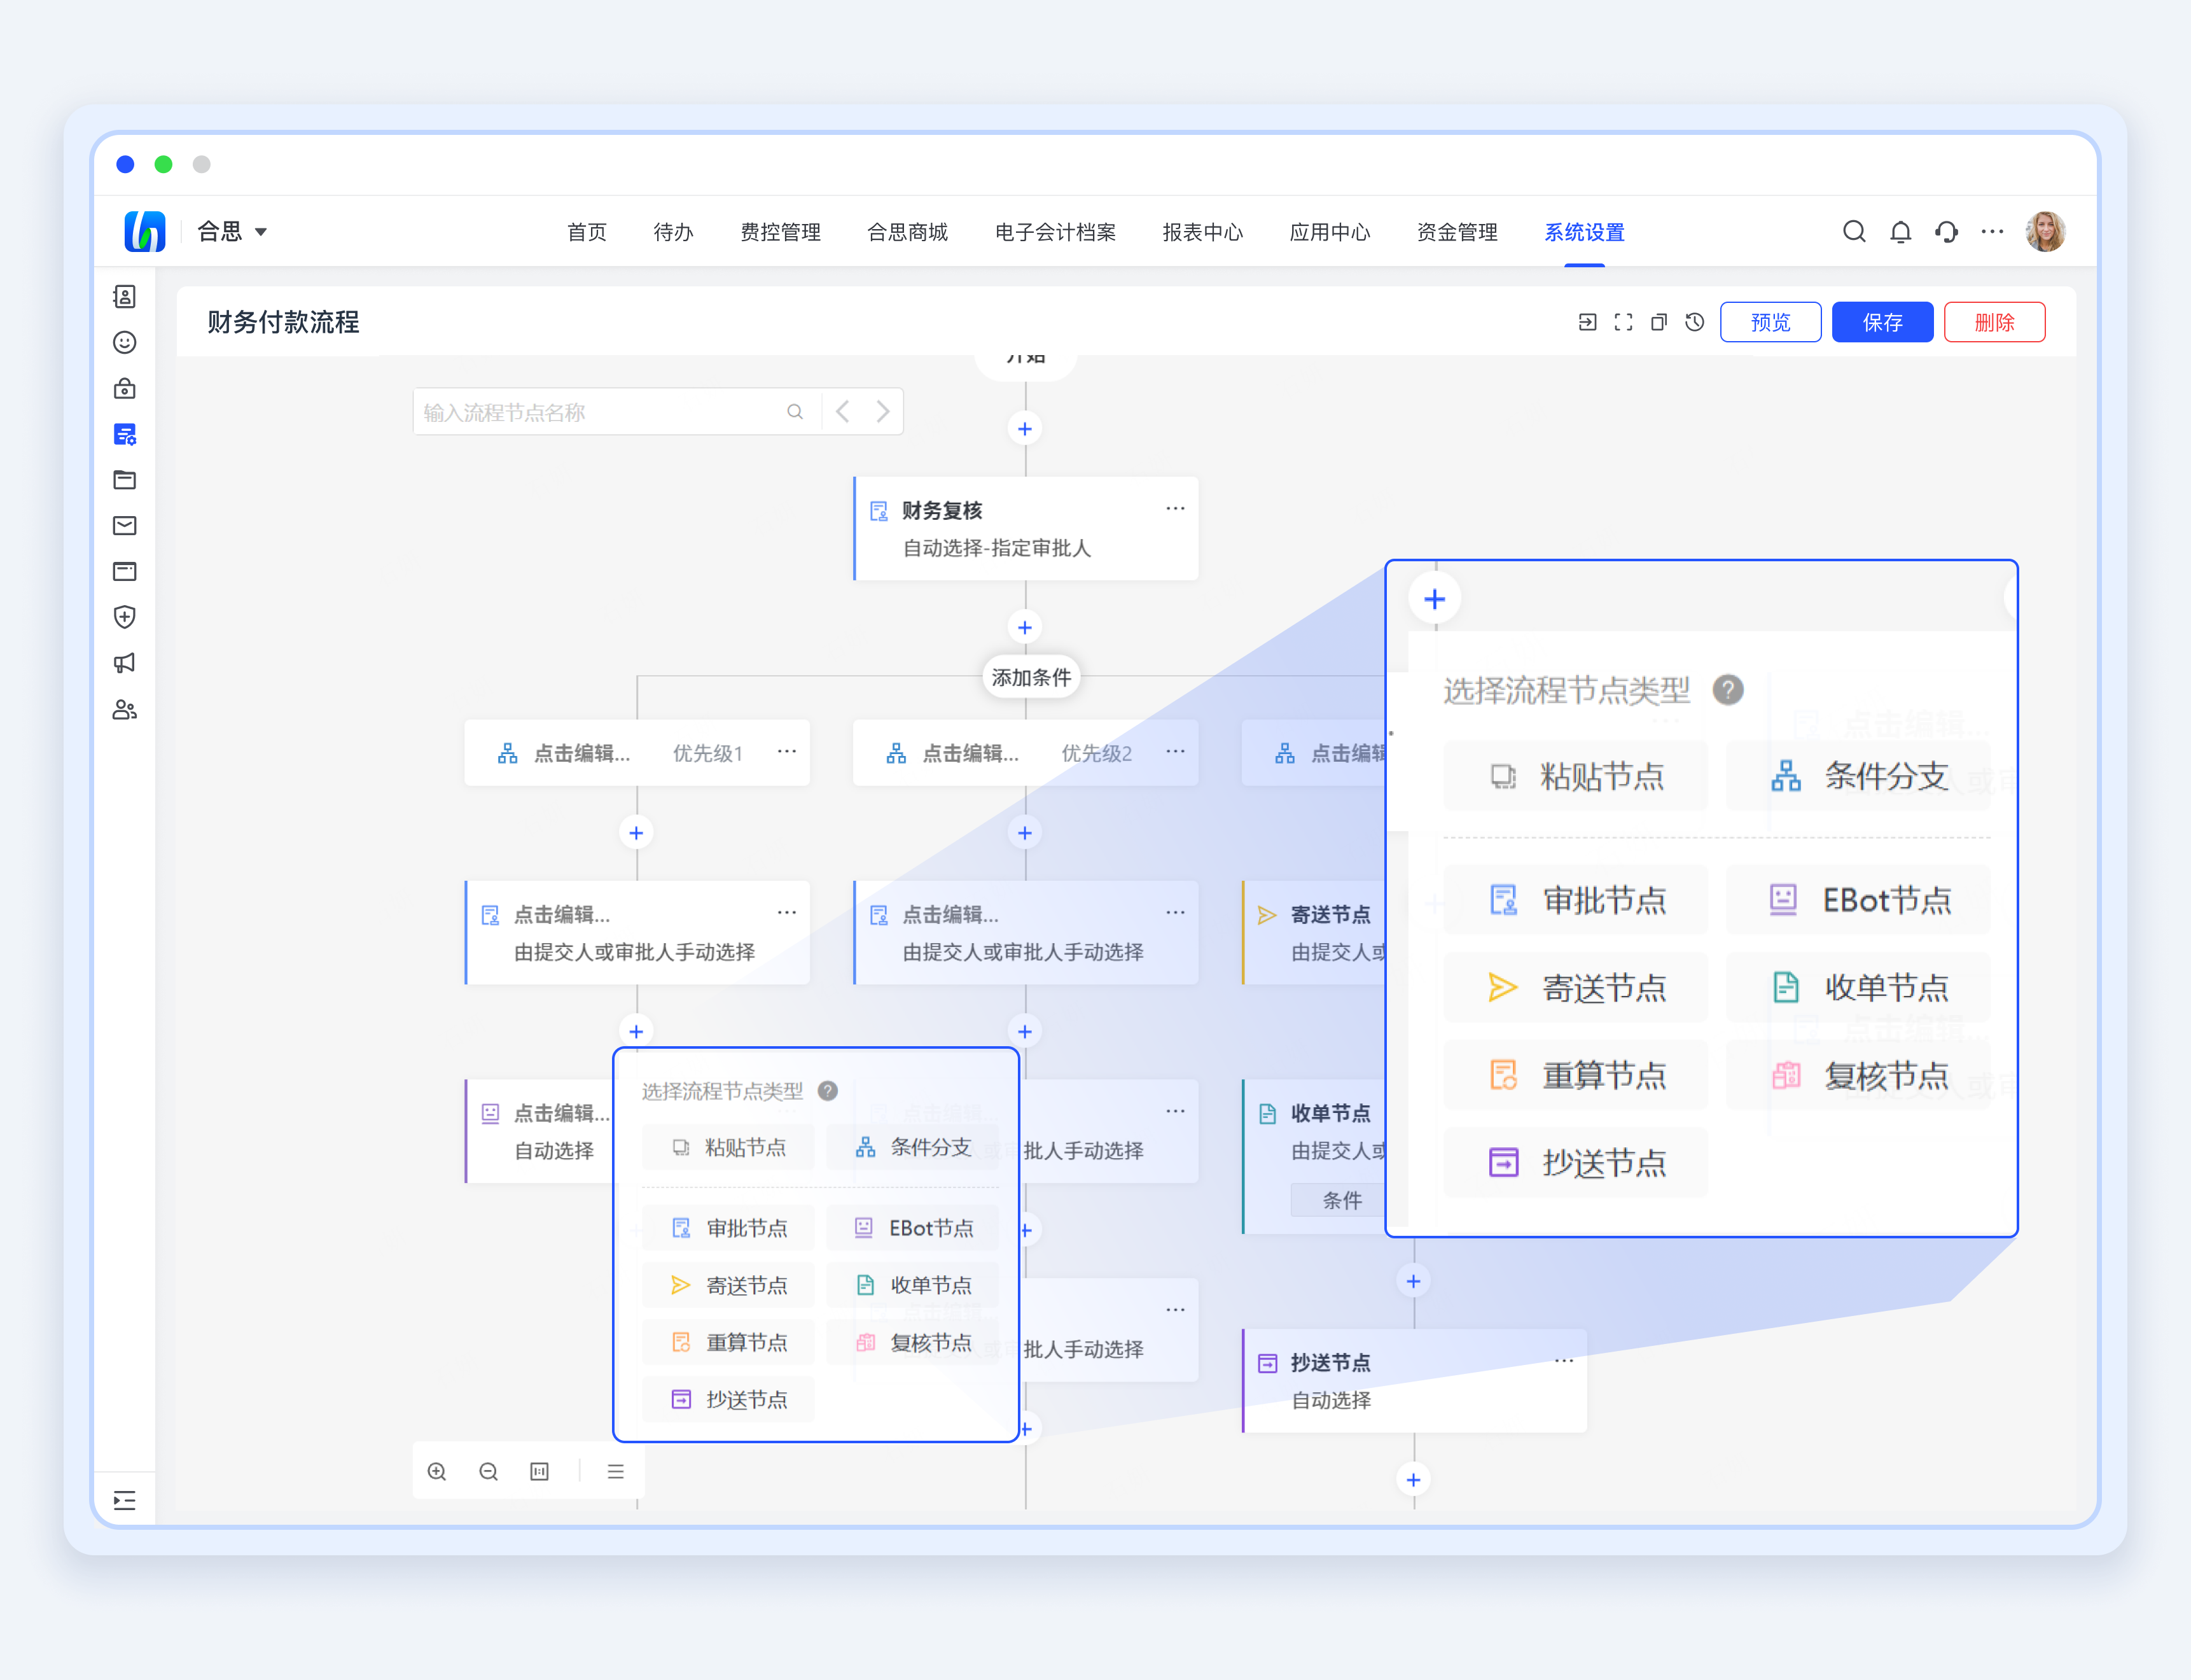Click the zoom in magnifier icon

437,1471
